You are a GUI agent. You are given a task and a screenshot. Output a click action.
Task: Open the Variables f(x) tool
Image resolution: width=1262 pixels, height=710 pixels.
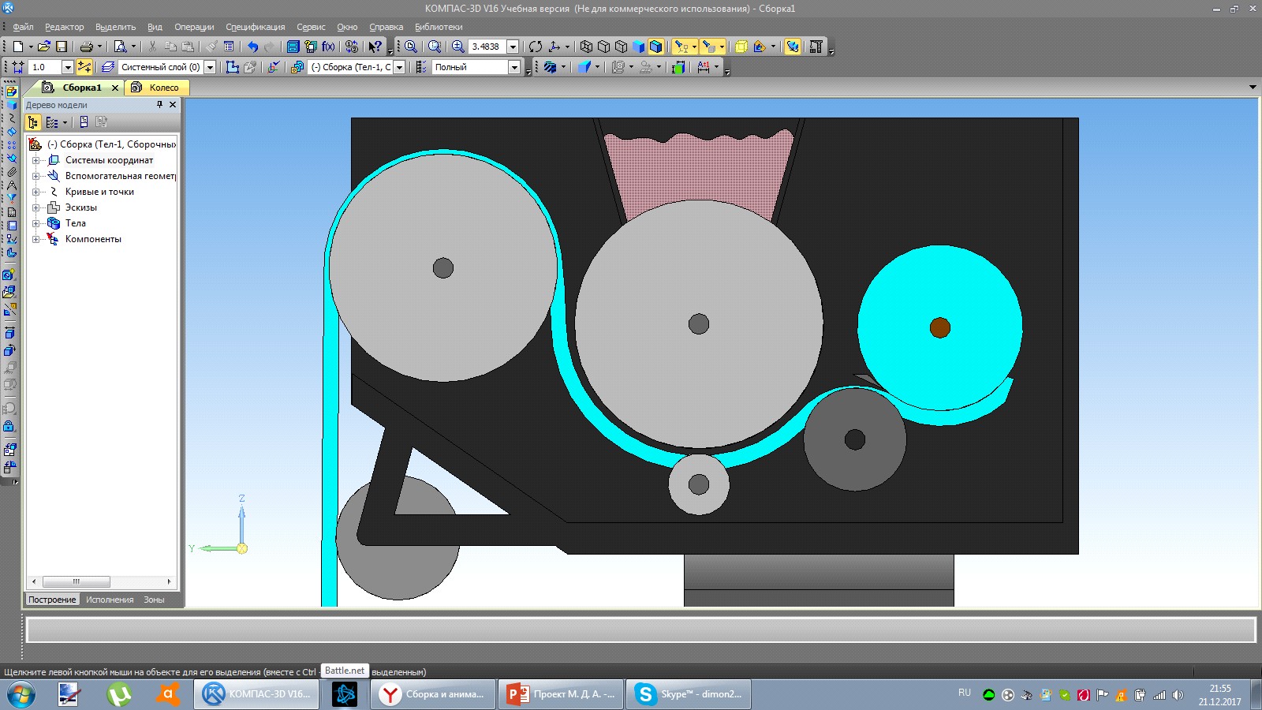tap(328, 47)
